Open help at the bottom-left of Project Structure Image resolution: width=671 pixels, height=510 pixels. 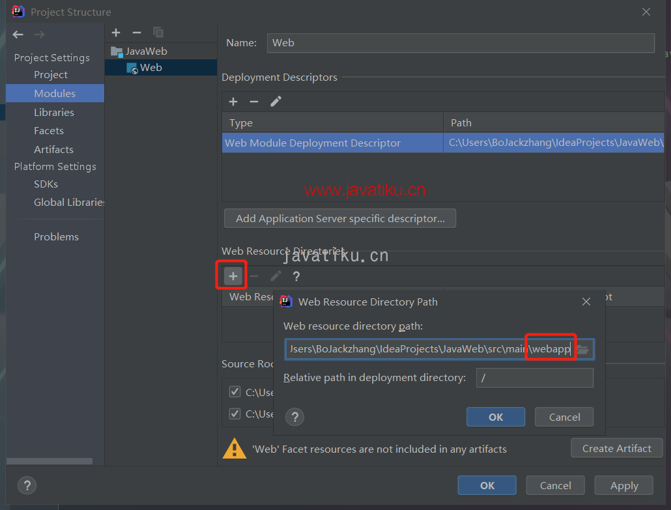pyautogui.click(x=27, y=485)
